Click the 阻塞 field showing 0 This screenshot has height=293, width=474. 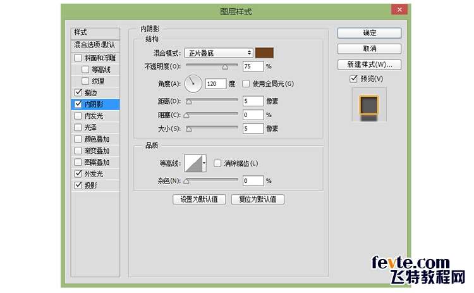pos(253,115)
